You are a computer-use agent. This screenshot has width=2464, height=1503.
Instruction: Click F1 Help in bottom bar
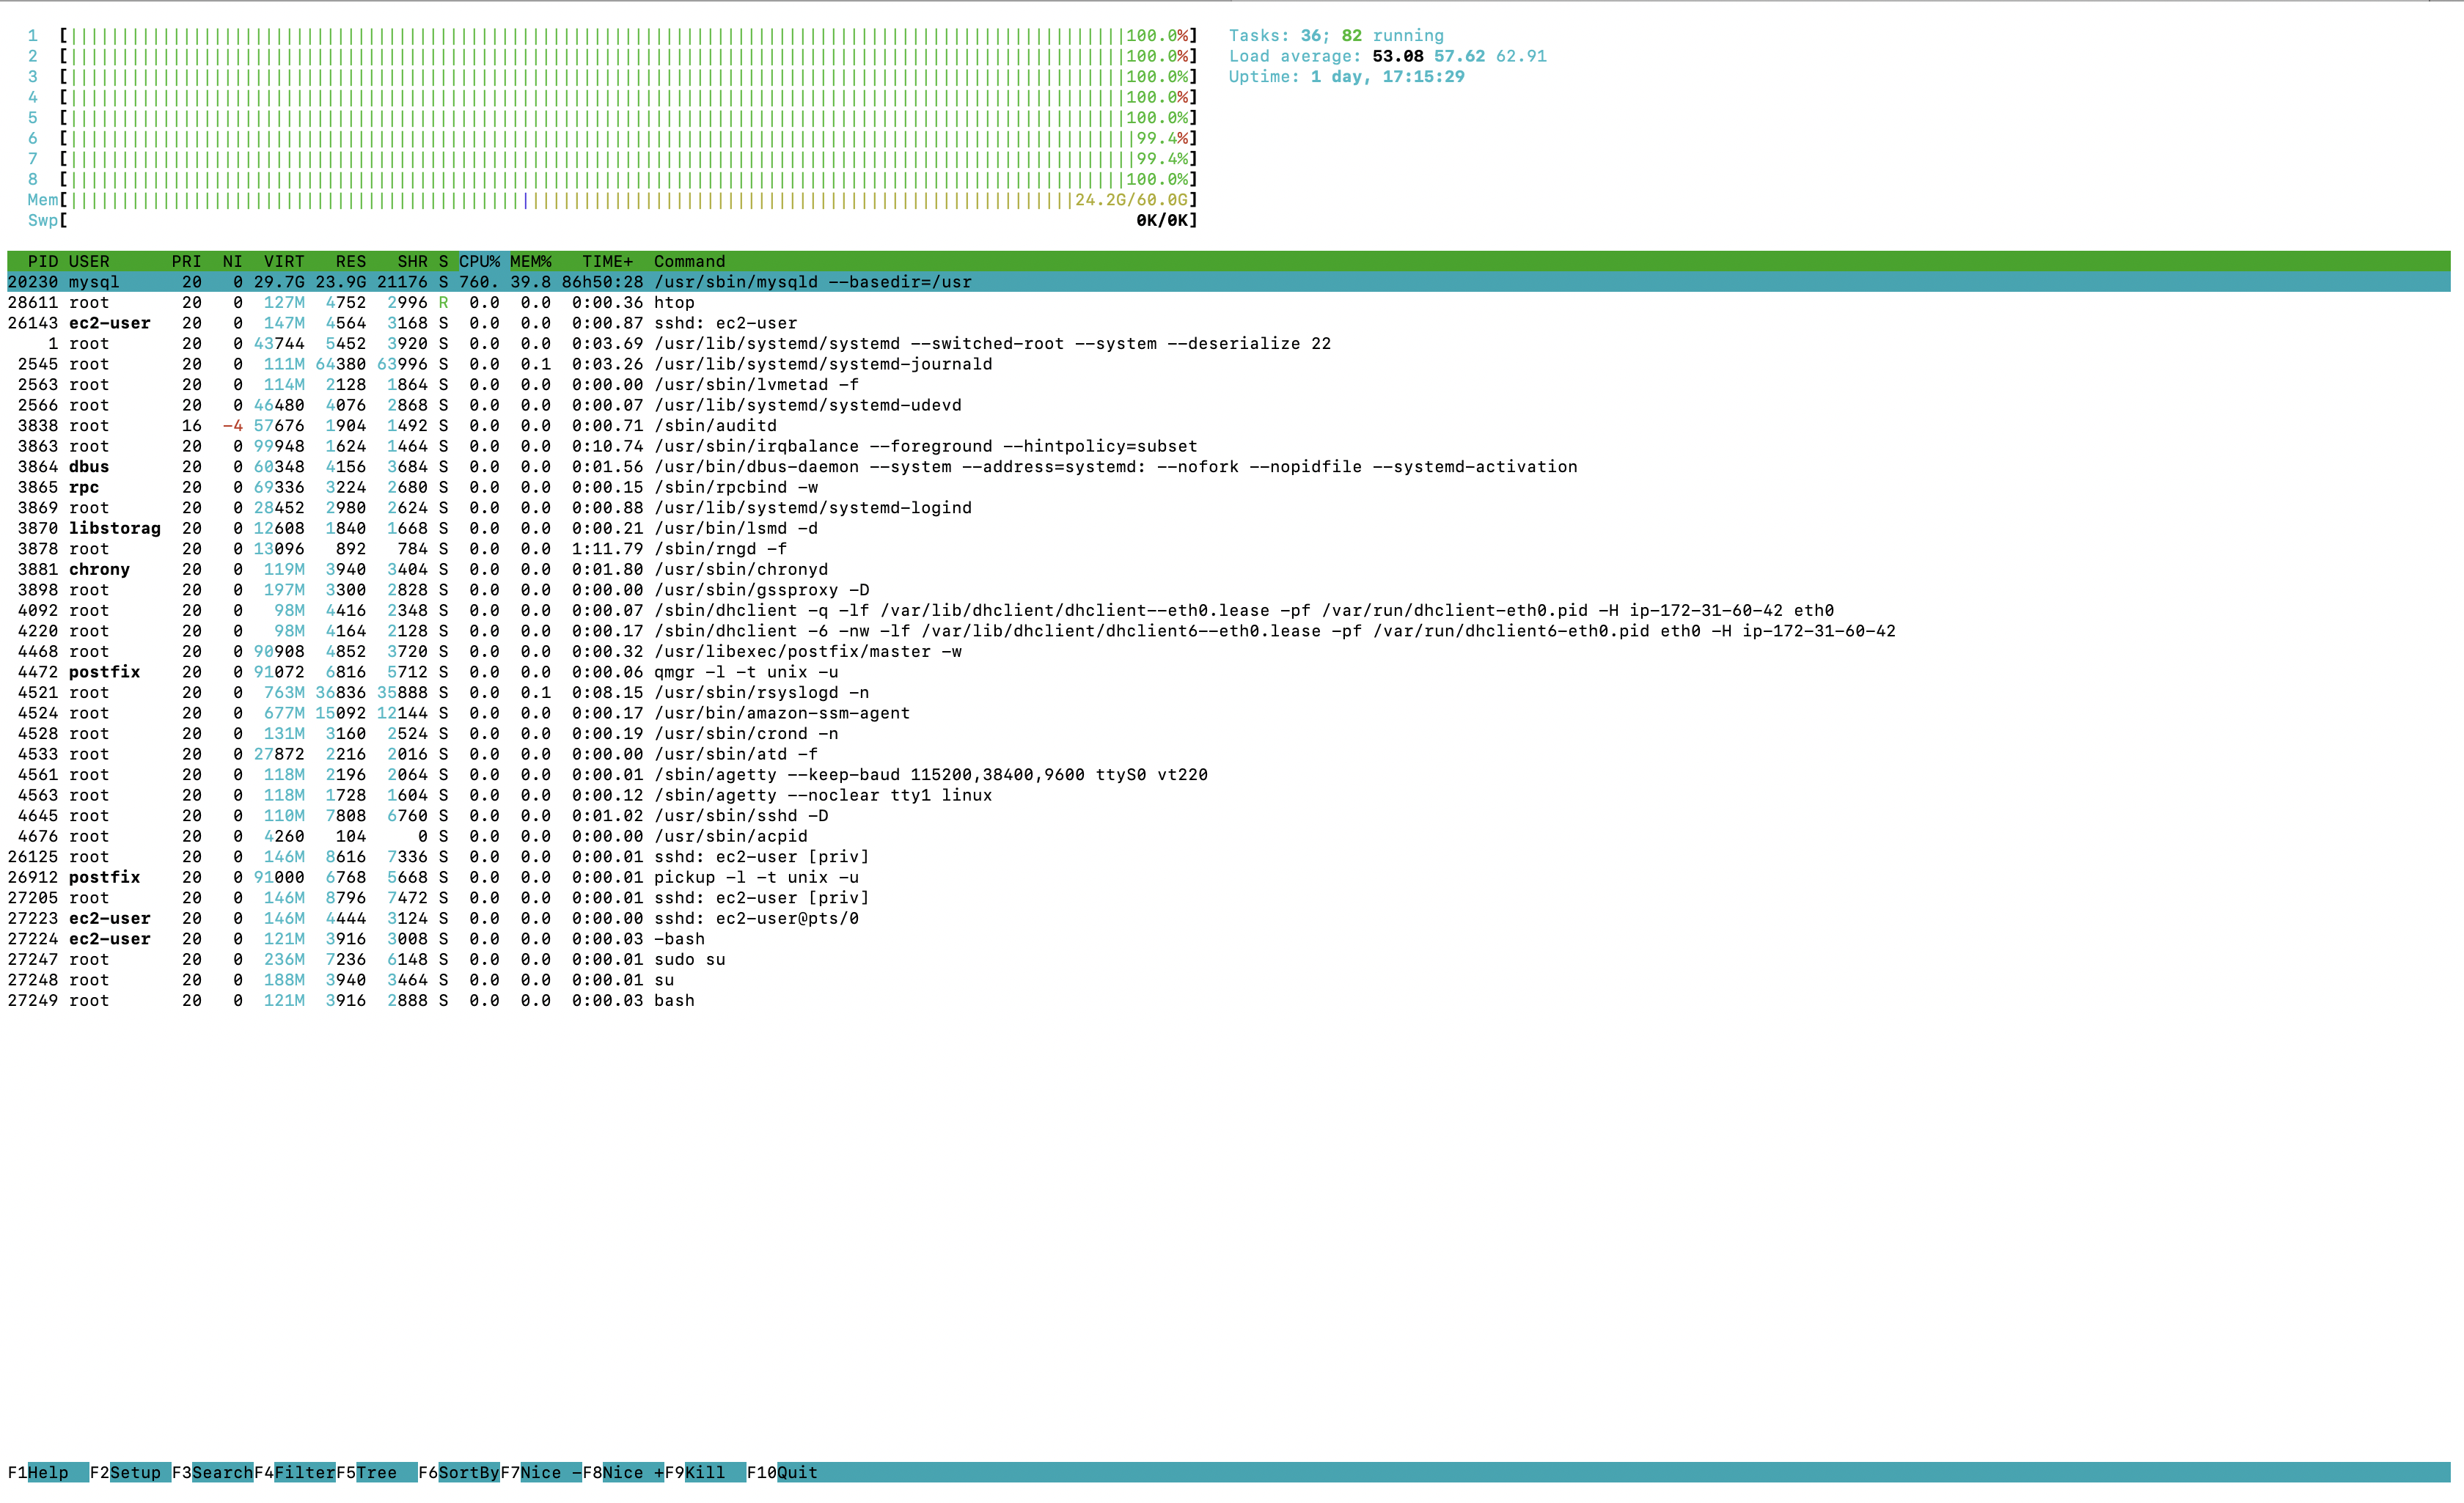click(47, 1472)
